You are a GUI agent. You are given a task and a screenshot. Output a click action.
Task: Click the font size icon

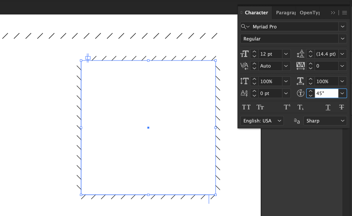coord(245,54)
